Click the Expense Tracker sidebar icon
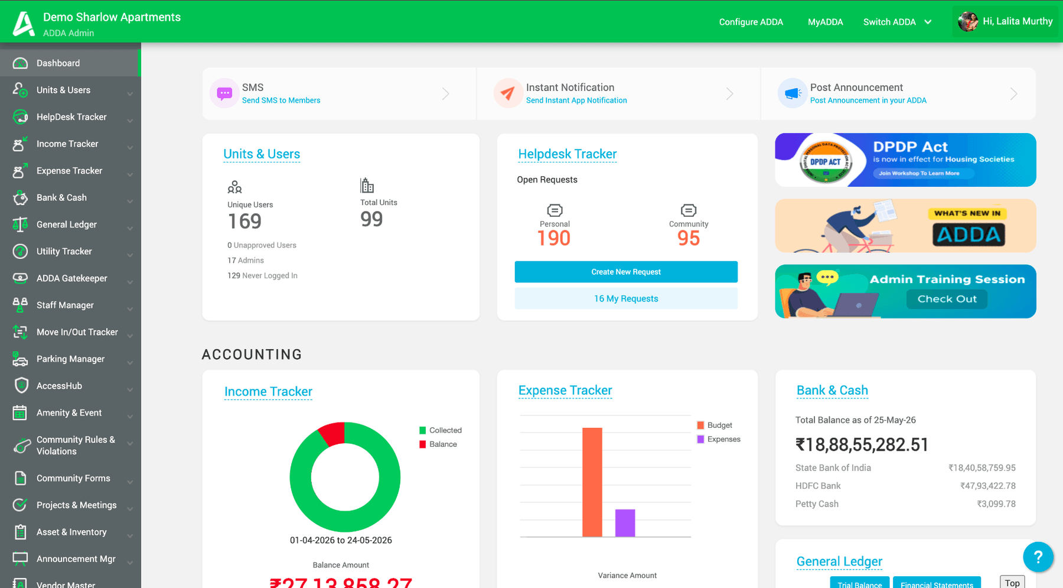This screenshot has height=588, width=1063. coord(20,171)
